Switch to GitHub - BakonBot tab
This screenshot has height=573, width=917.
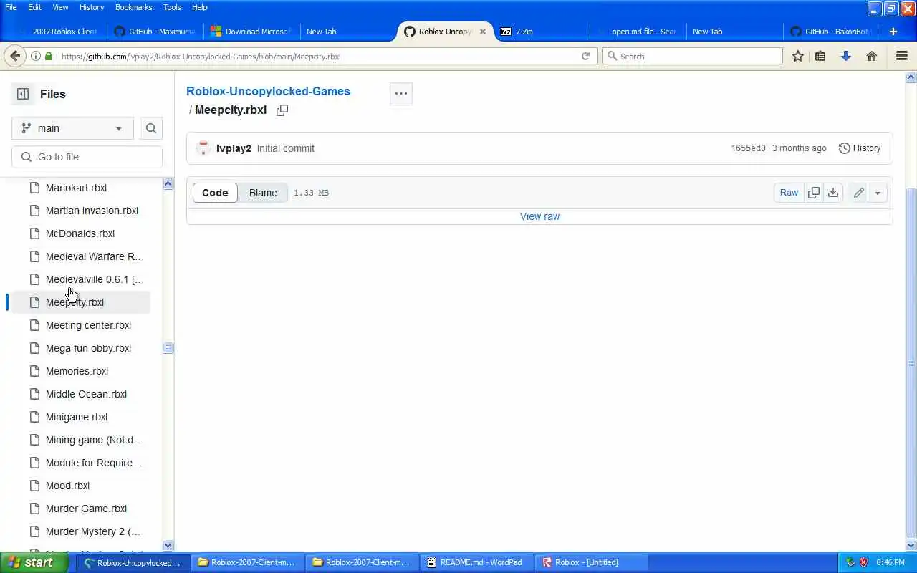point(831,32)
